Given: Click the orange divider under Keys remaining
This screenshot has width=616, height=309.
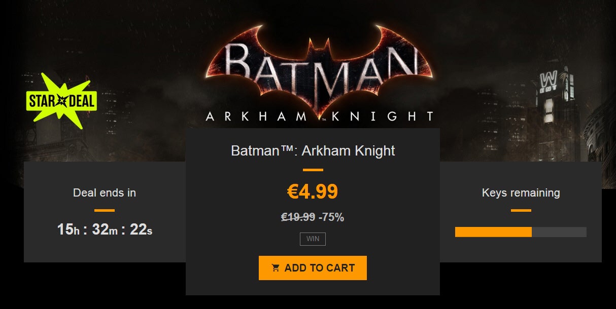Looking at the screenshot, I should pos(521,210).
